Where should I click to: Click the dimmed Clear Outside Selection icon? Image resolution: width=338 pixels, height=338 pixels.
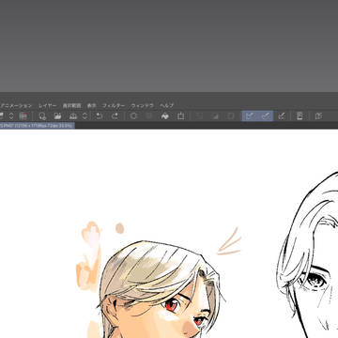(149, 116)
